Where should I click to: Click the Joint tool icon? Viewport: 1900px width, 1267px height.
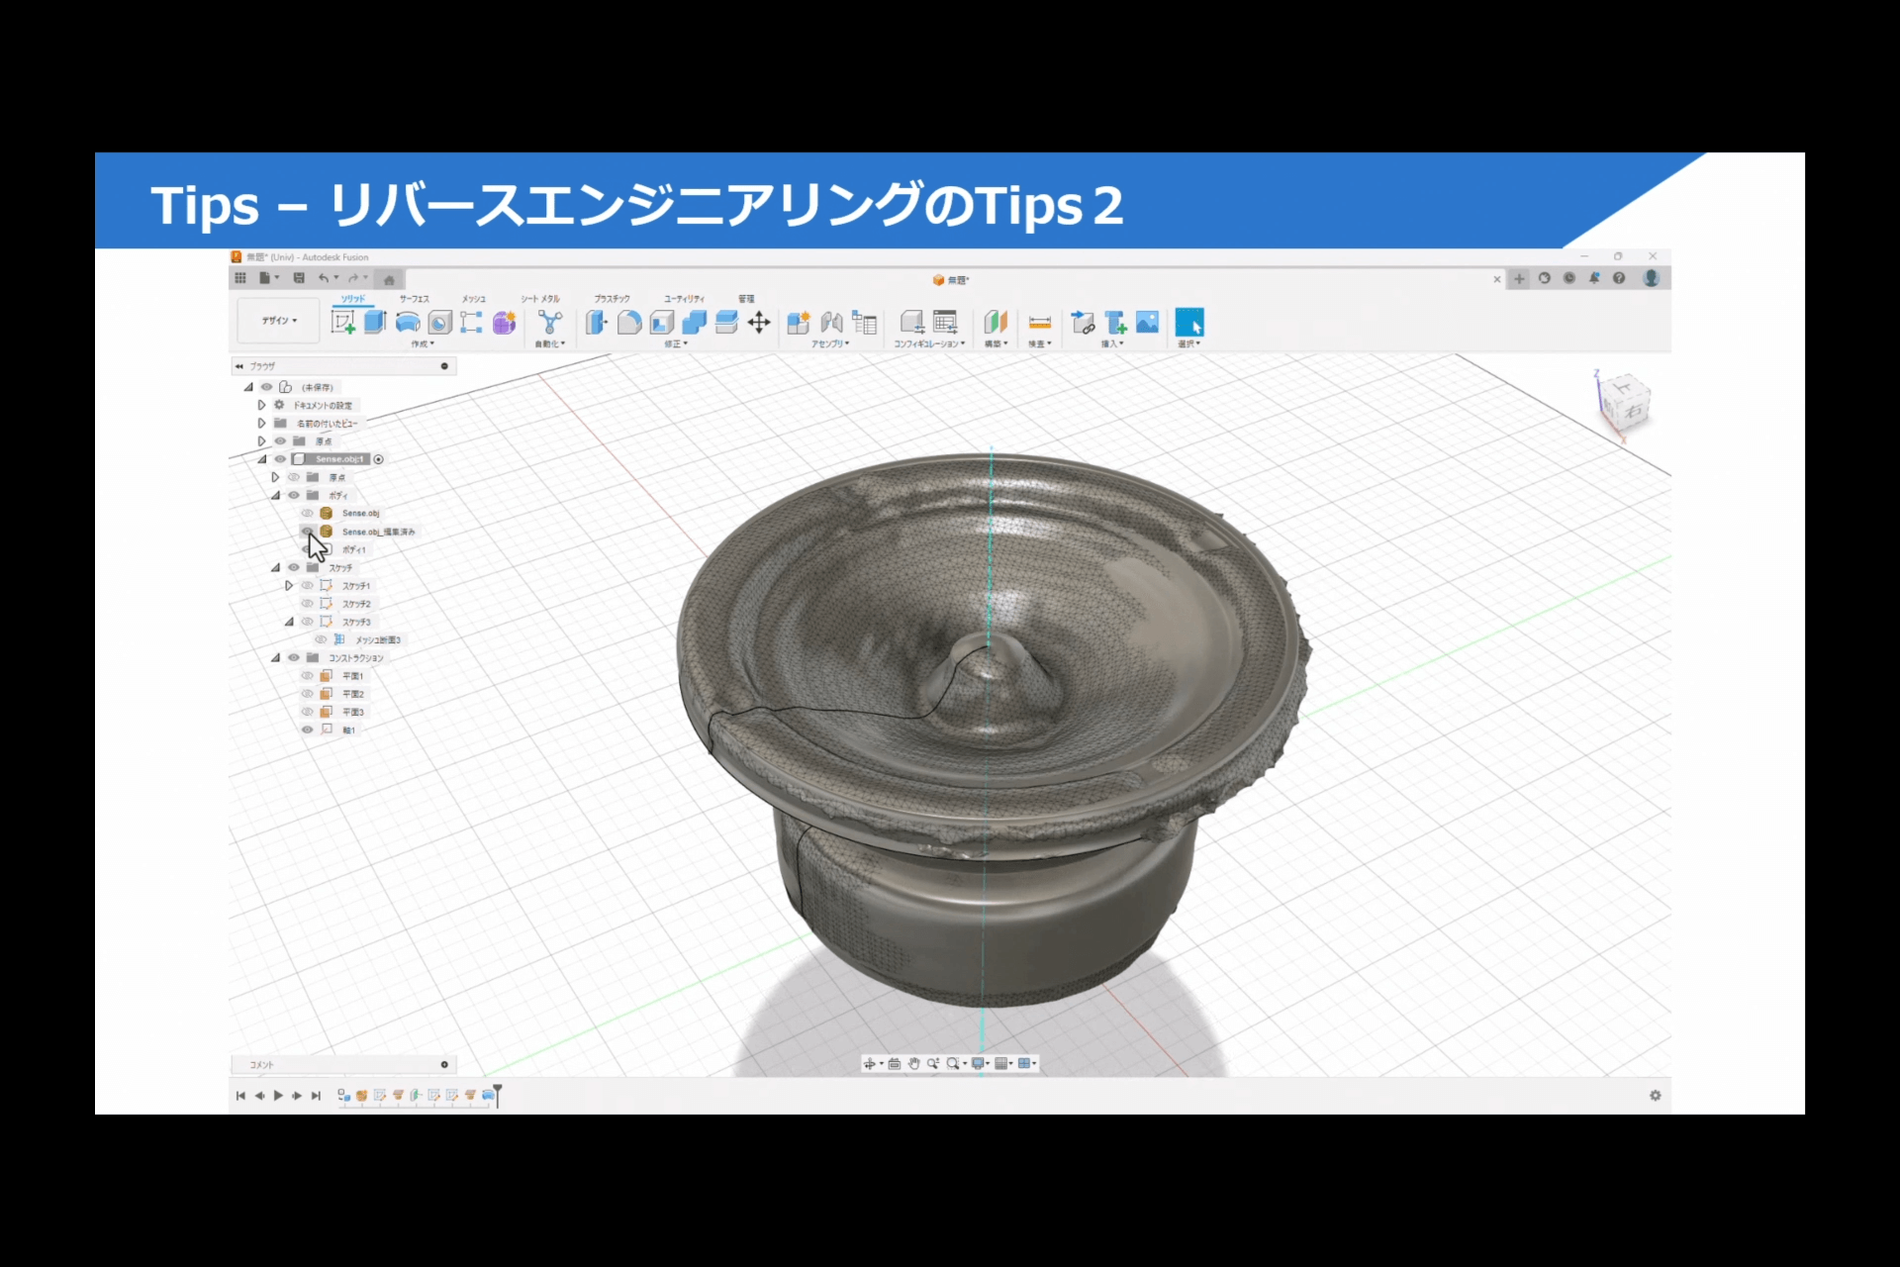pos(832,323)
